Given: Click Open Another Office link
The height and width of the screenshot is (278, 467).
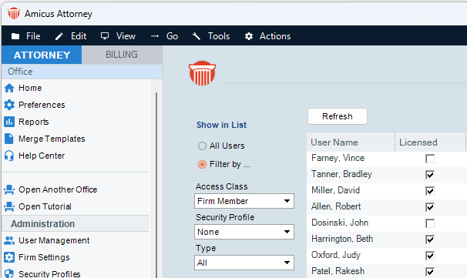Looking at the screenshot, I should click(58, 189).
